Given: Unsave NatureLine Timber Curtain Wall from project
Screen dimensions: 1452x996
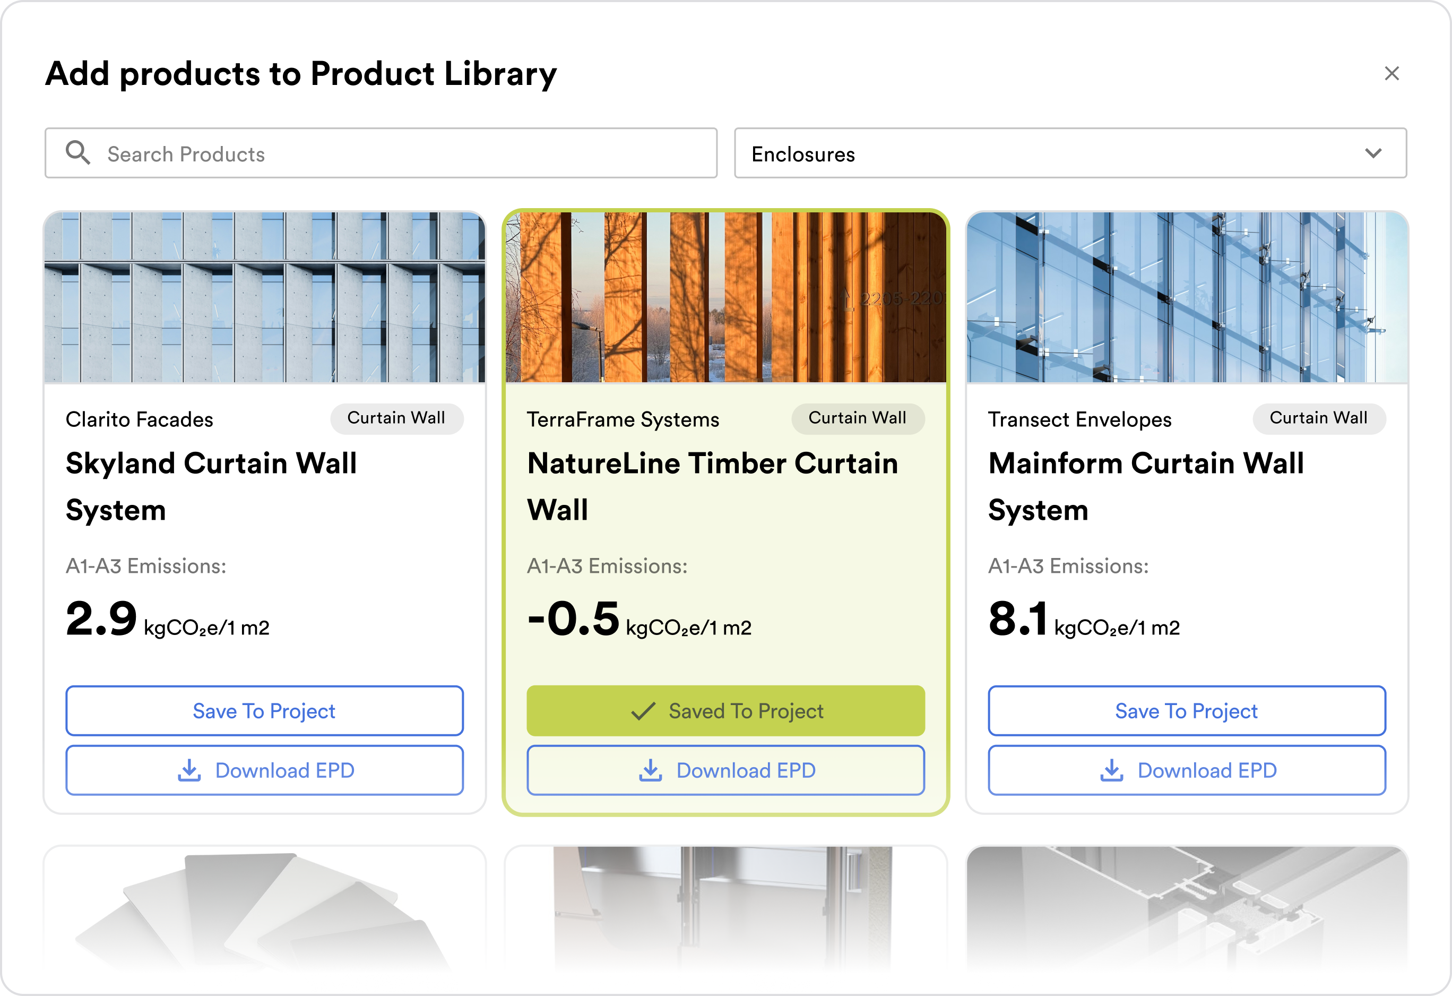Looking at the screenshot, I should click(725, 711).
